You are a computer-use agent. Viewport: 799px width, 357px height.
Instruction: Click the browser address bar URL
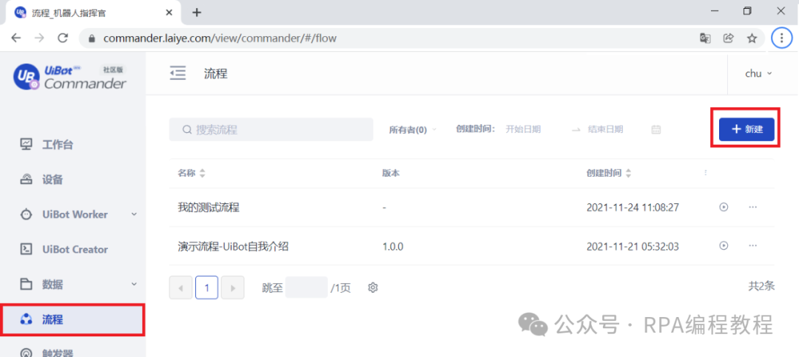point(220,38)
